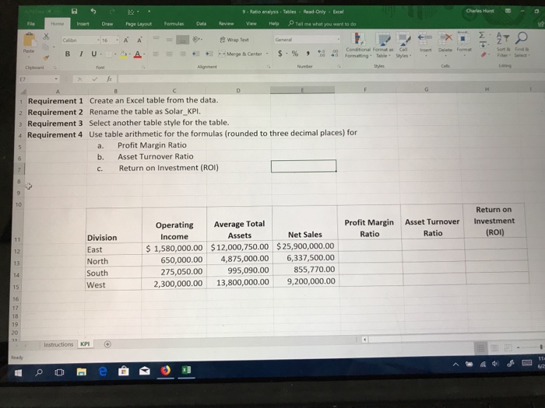Click the Decrease Font Size icon
The image size is (545, 408).
click(139, 40)
